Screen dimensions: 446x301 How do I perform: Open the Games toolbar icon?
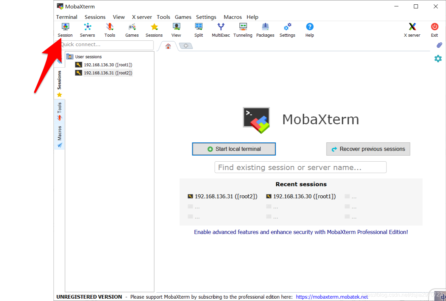[x=132, y=30]
